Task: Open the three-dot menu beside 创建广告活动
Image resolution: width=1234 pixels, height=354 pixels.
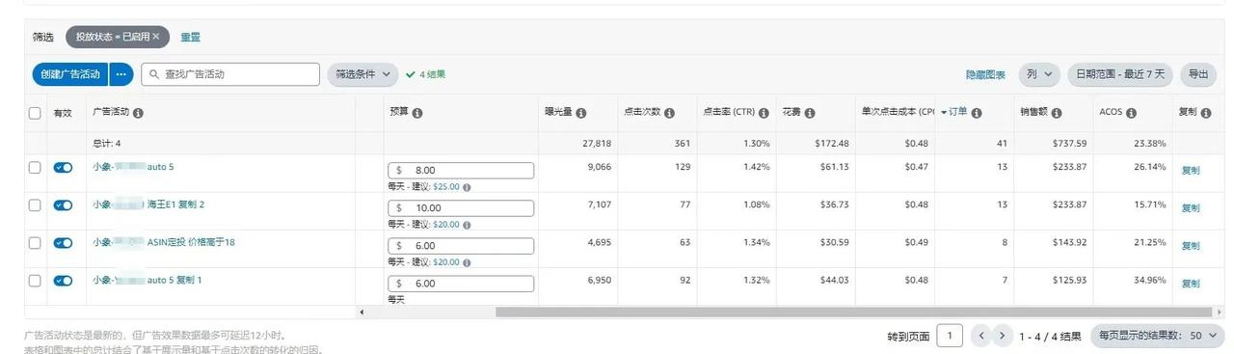Action: [x=121, y=74]
